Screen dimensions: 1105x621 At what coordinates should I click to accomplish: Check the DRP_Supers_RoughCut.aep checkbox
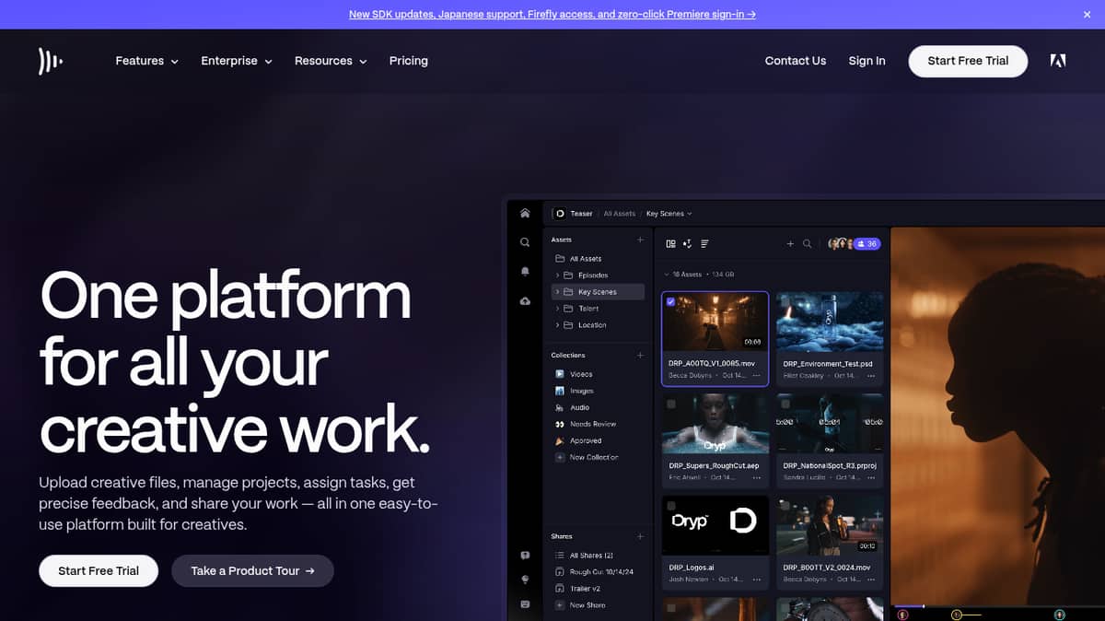pos(670,404)
